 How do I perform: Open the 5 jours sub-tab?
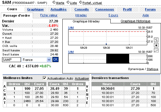tap(113, 15)
